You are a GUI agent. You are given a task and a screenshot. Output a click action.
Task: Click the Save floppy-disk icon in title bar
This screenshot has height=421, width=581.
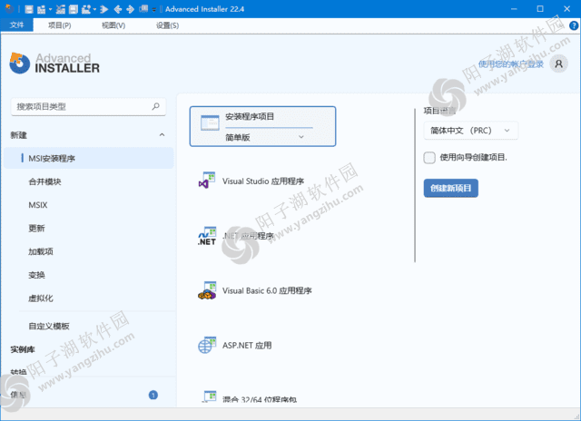point(29,9)
